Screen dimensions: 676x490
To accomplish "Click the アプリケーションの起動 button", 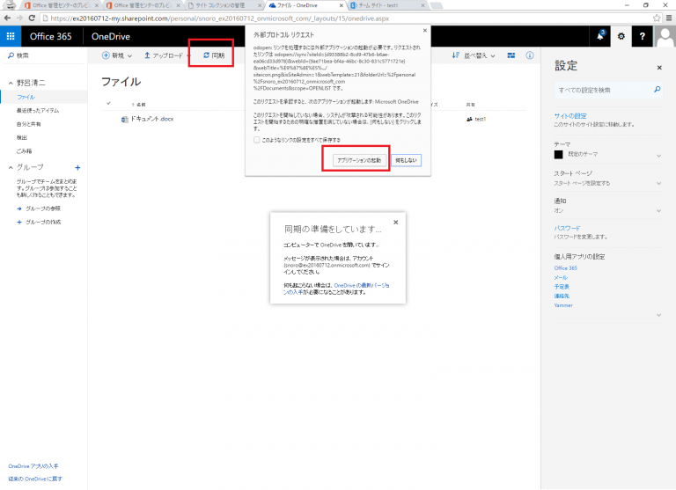I will [359, 160].
